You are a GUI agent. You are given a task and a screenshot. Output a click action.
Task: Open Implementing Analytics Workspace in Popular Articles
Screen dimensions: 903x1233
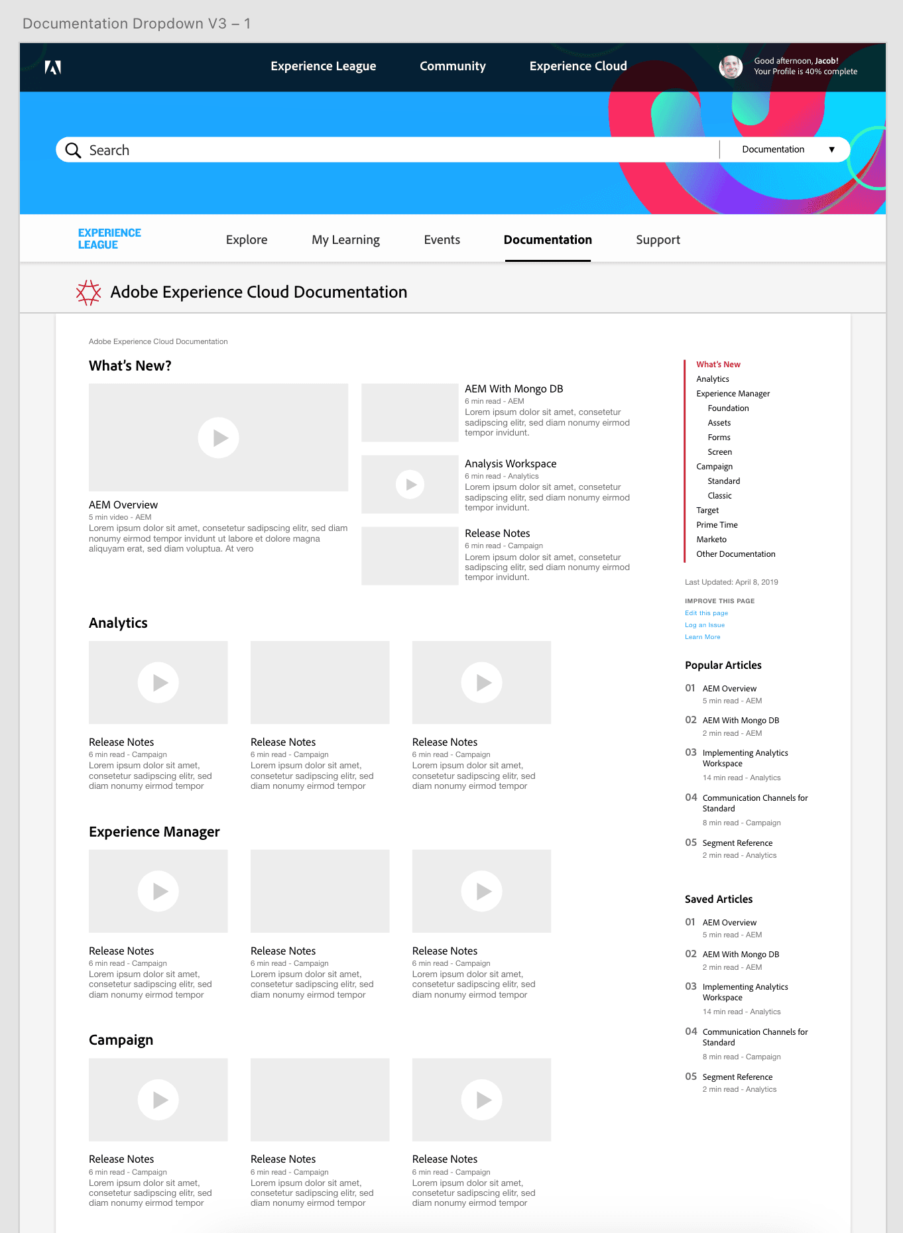745,758
